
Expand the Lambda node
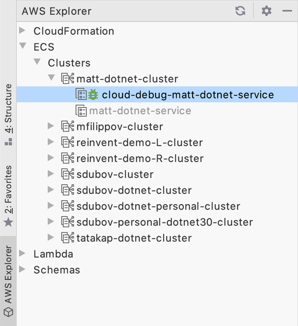(x=22, y=254)
